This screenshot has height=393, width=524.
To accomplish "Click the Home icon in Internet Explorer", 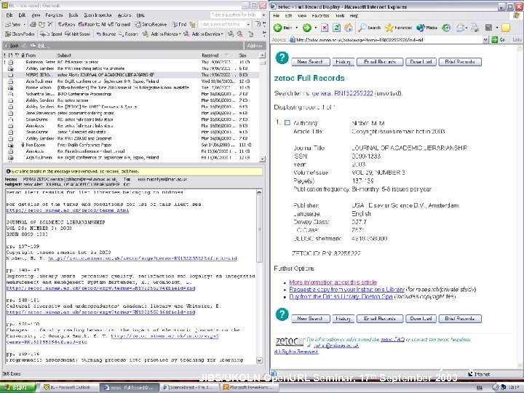I will point(348,28).
